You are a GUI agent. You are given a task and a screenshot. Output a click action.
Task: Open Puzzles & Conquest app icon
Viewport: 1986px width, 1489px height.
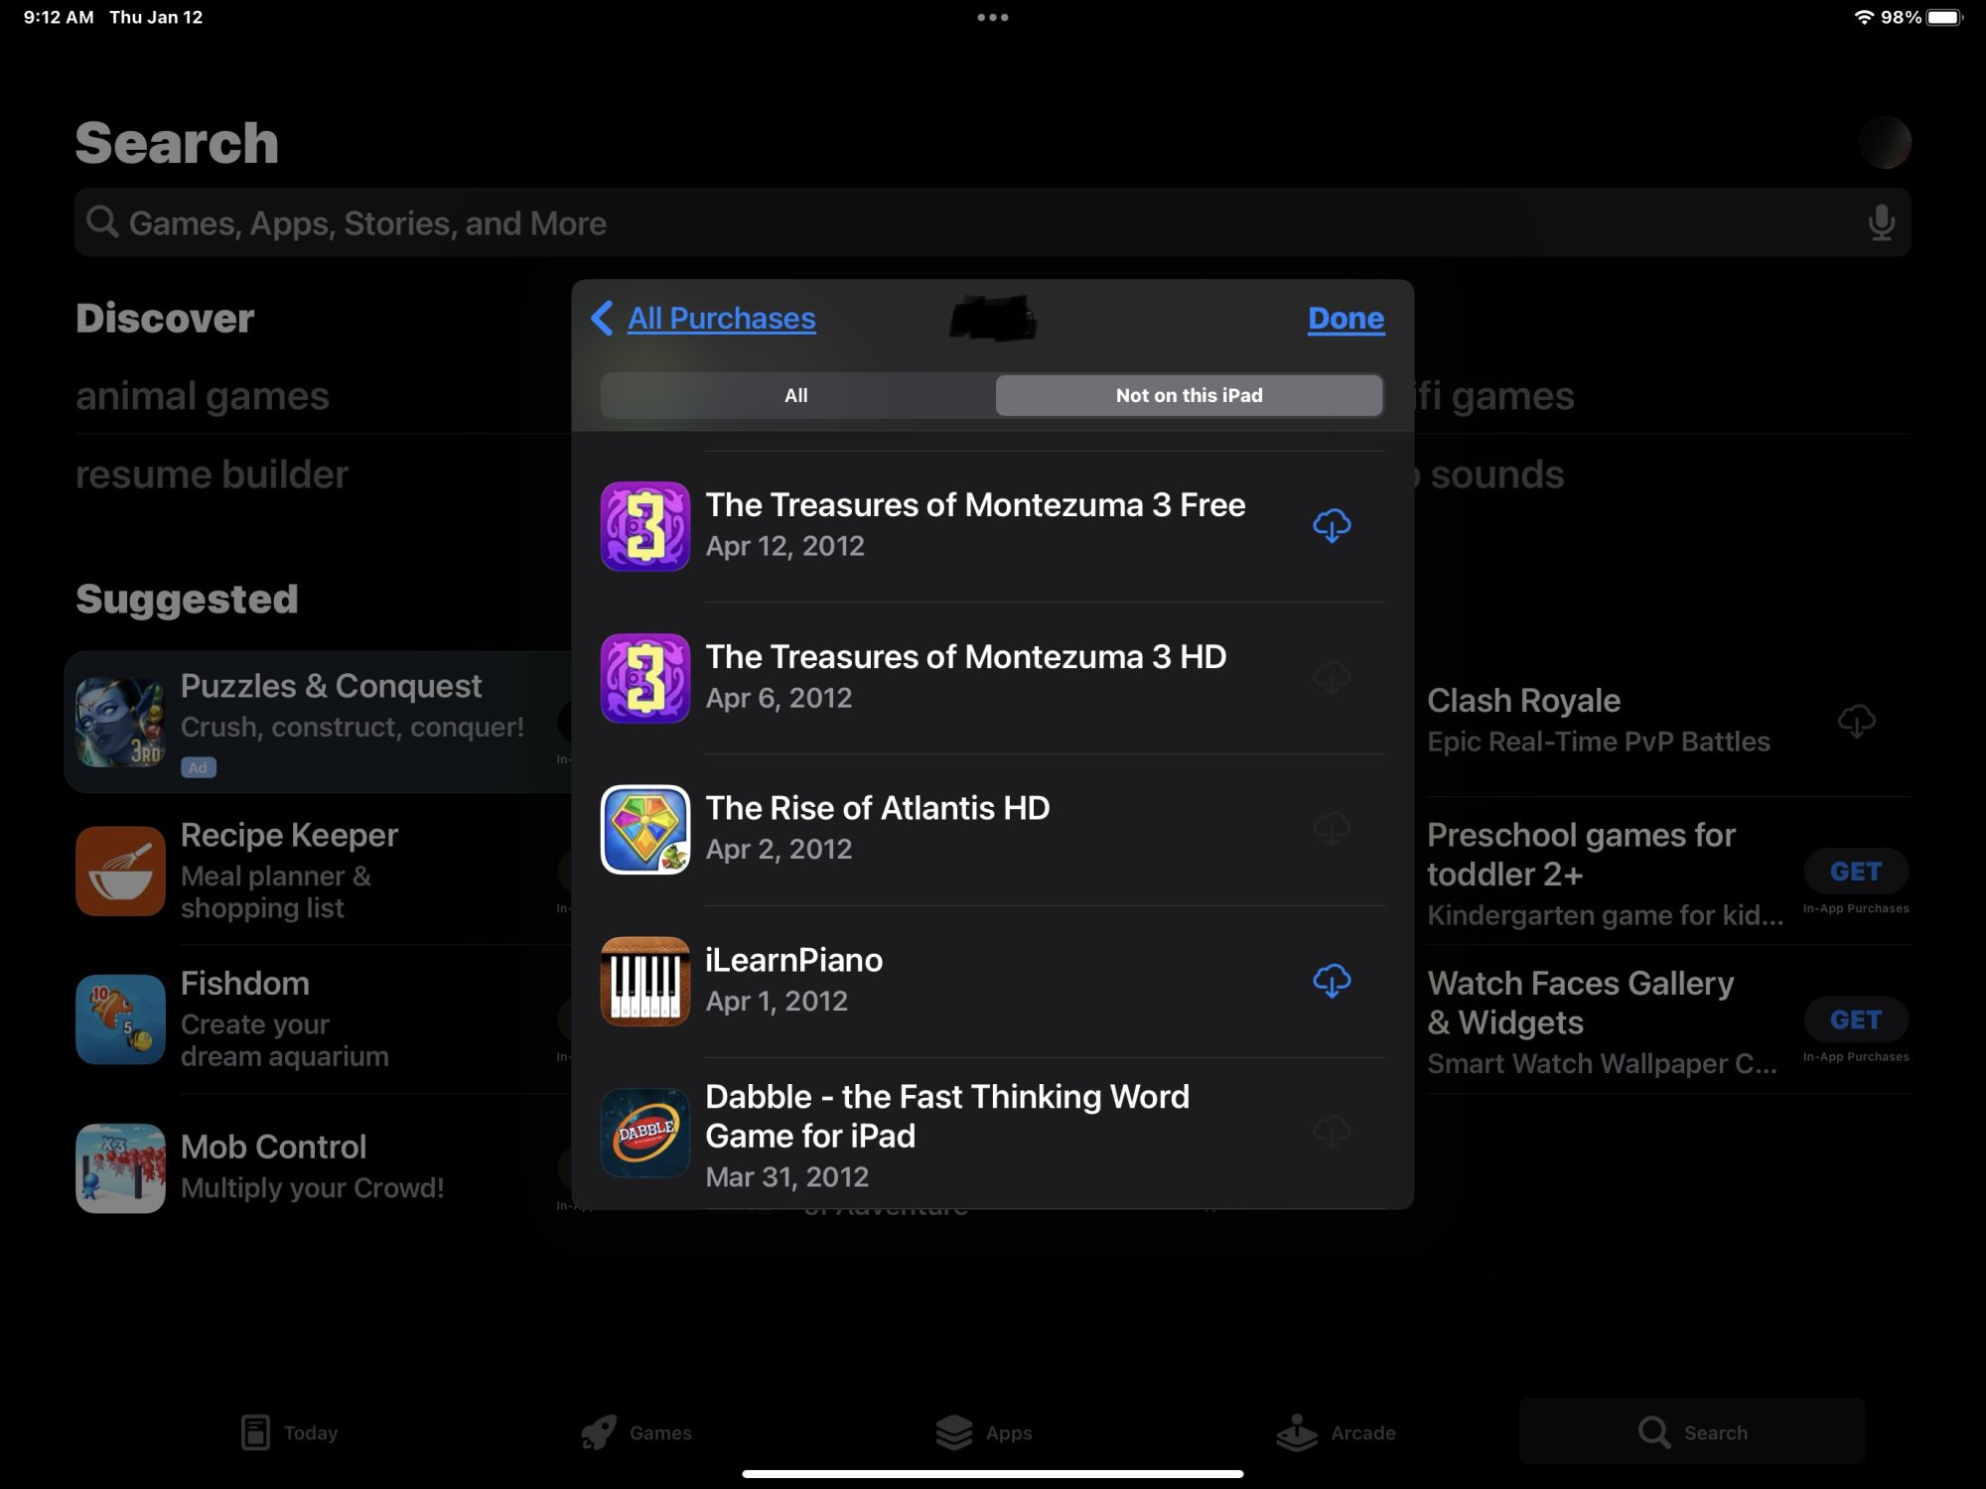click(120, 722)
